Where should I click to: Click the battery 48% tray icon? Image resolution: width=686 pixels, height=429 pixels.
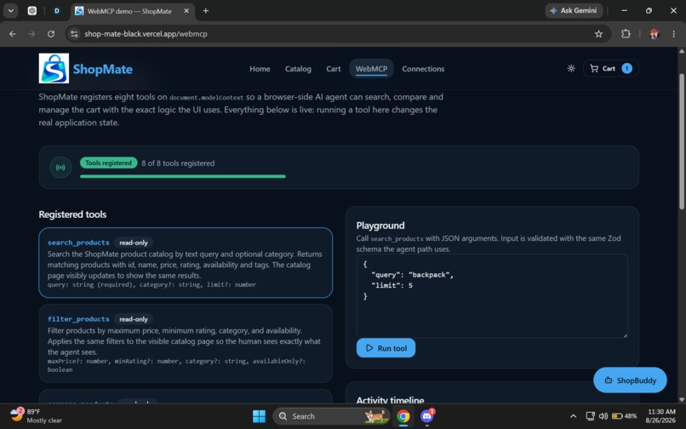pyautogui.click(x=625, y=416)
